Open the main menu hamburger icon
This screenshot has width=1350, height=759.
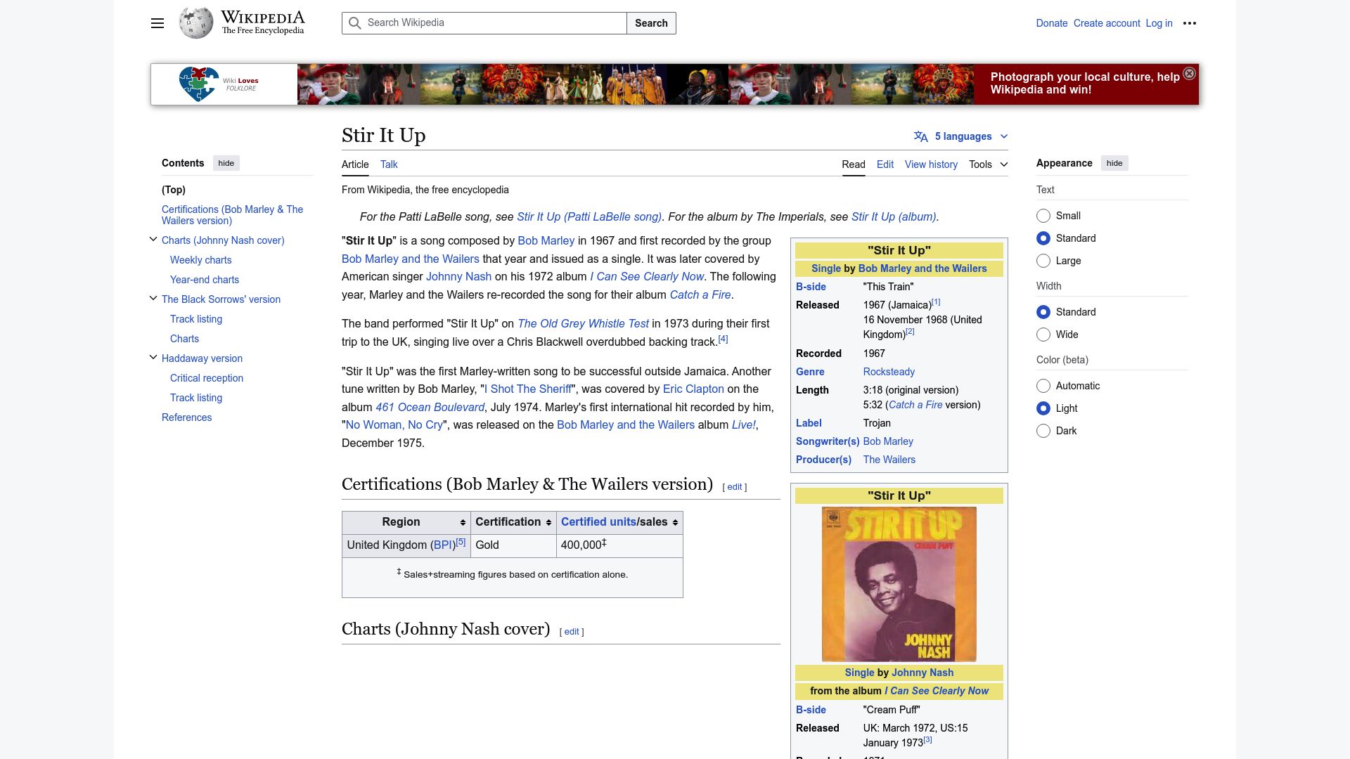click(157, 23)
